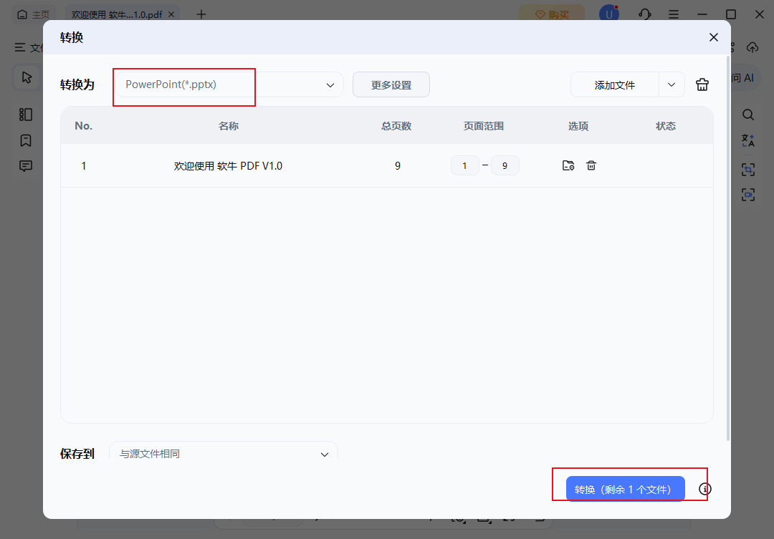Viewport: 774px width, 539px height.
Task: Click the 页面范围 column header
Action: pyautogui.click(x=484, y=126)
